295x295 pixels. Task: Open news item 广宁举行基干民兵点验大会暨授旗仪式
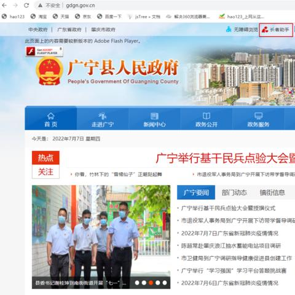pos(228,208)
